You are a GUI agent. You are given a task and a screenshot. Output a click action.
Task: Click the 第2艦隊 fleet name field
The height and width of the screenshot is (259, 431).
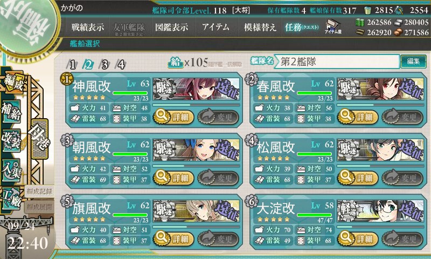click(x=336, y=62)
